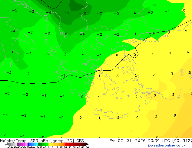Click the 30 label under the red swatches
This screenshot has width=192, height=148.
70,147
